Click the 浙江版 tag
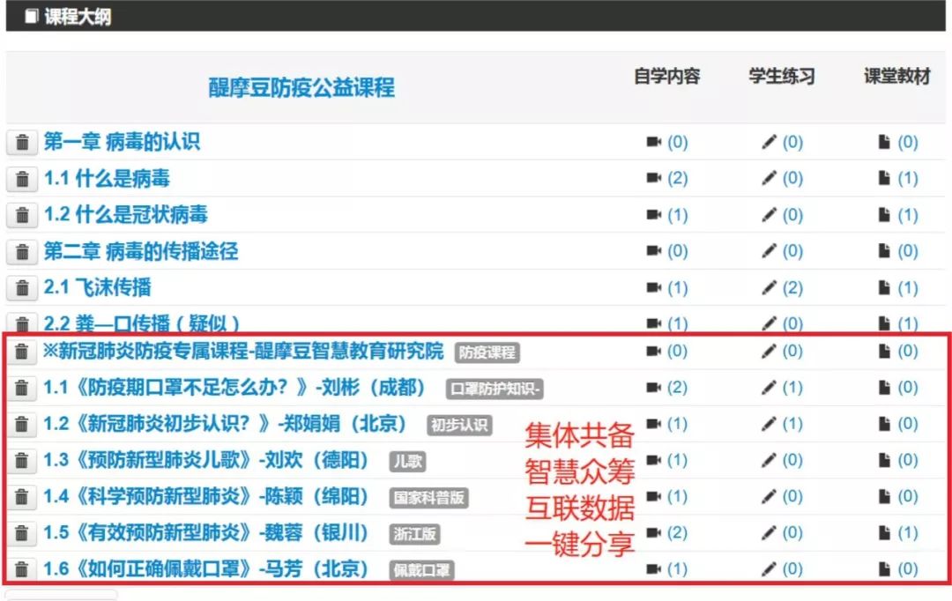Image resolution: width=952 pixels, height=601 pixels. click(x=414, y=534)
